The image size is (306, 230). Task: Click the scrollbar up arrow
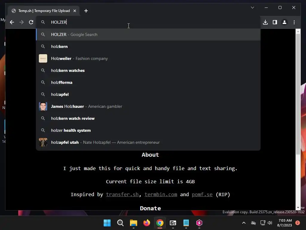[298, 31]
